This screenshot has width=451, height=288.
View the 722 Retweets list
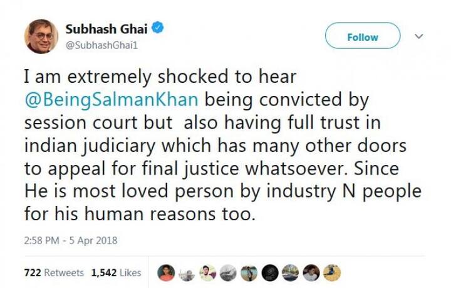pos(54,272)
